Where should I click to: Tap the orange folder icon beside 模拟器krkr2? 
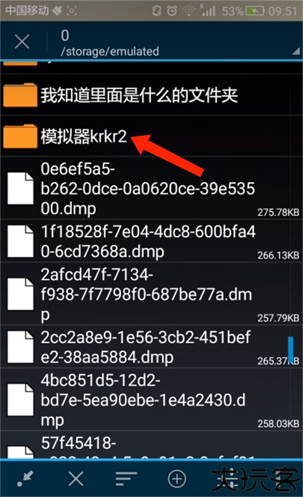20,136
